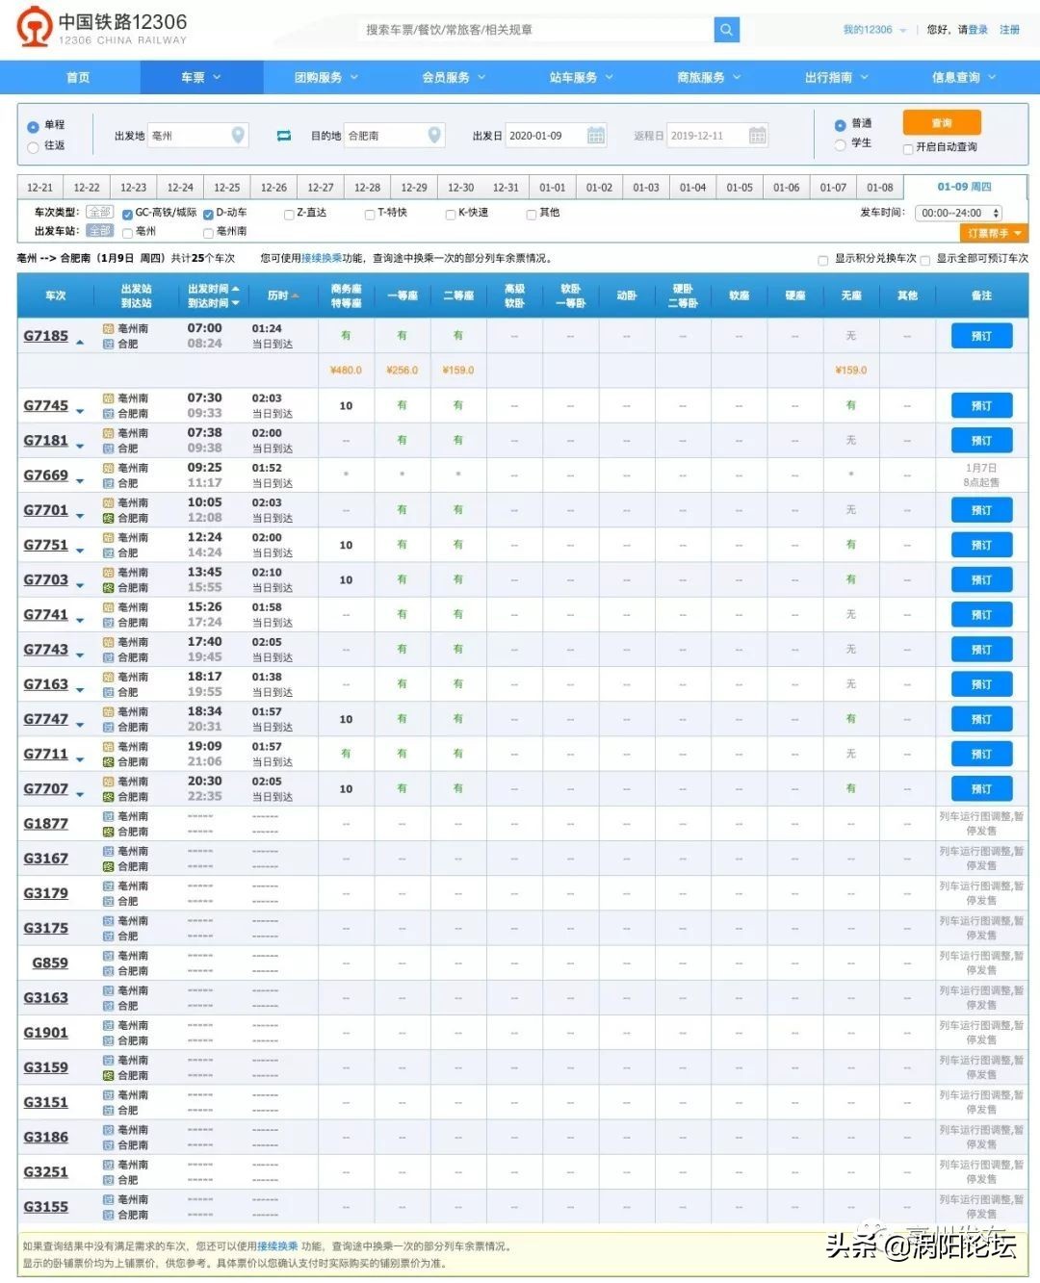
Task: Select the 学生 student ticket radio button
Action: coord(840,144)
